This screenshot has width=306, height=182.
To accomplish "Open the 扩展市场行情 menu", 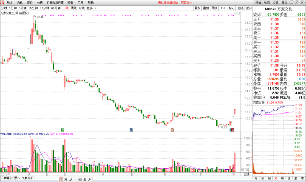I will 55,3.
